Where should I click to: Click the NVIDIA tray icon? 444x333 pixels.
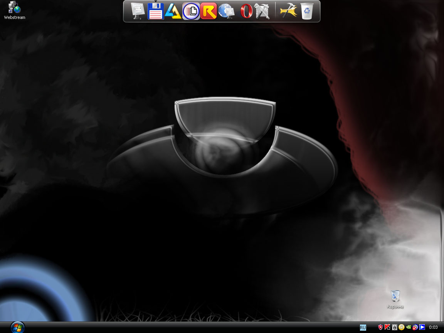409,327
